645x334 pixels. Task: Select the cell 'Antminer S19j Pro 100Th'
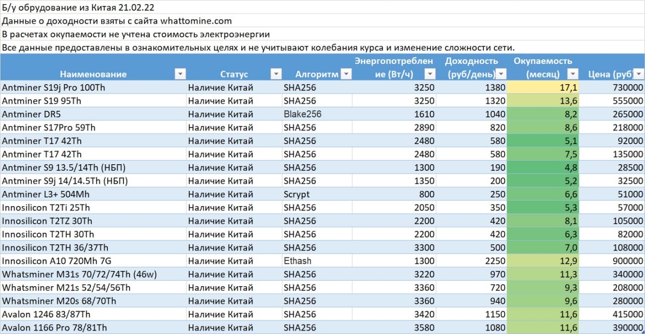pyautogui.click(x=93, y=87)
